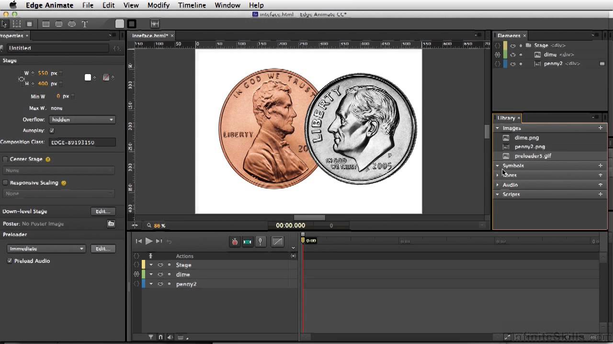Expand the Audio section in Library
613x344 pixels.
[497, 185]
